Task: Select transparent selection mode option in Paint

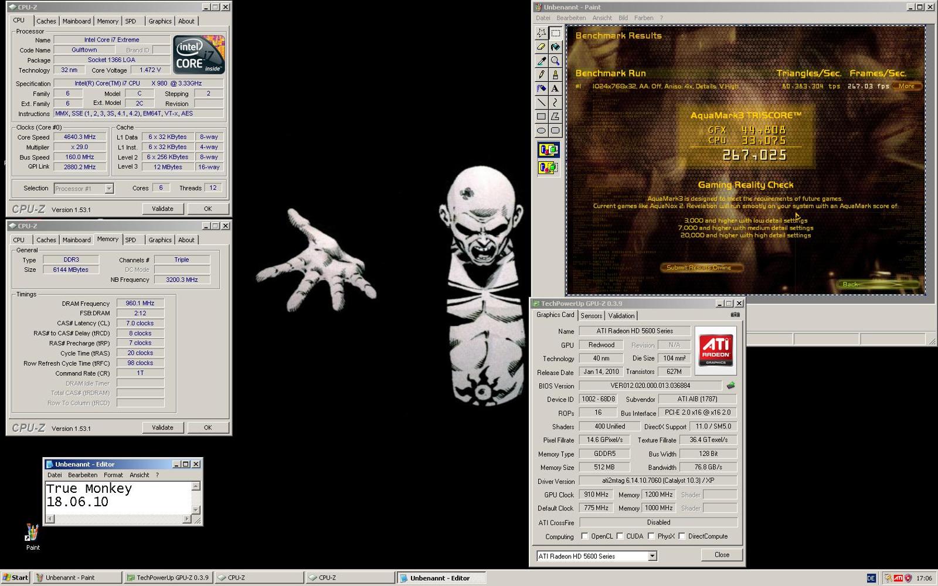Action: pos(548,168)
